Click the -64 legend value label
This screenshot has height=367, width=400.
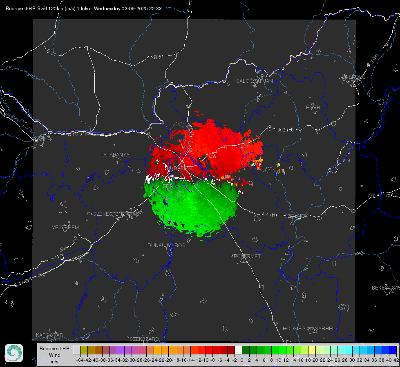tap(80, 360)
